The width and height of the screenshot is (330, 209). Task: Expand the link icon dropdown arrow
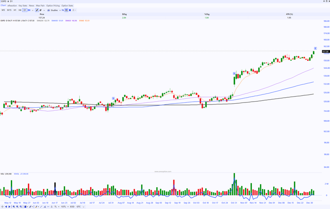click(x=33, y=207)
